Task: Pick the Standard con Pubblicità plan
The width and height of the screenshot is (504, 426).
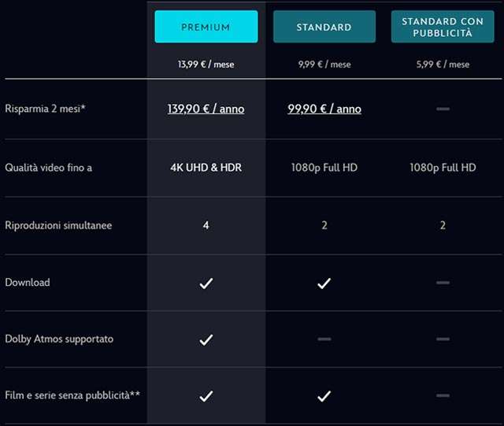Action: pyautogui.click(x=443, y=27)
